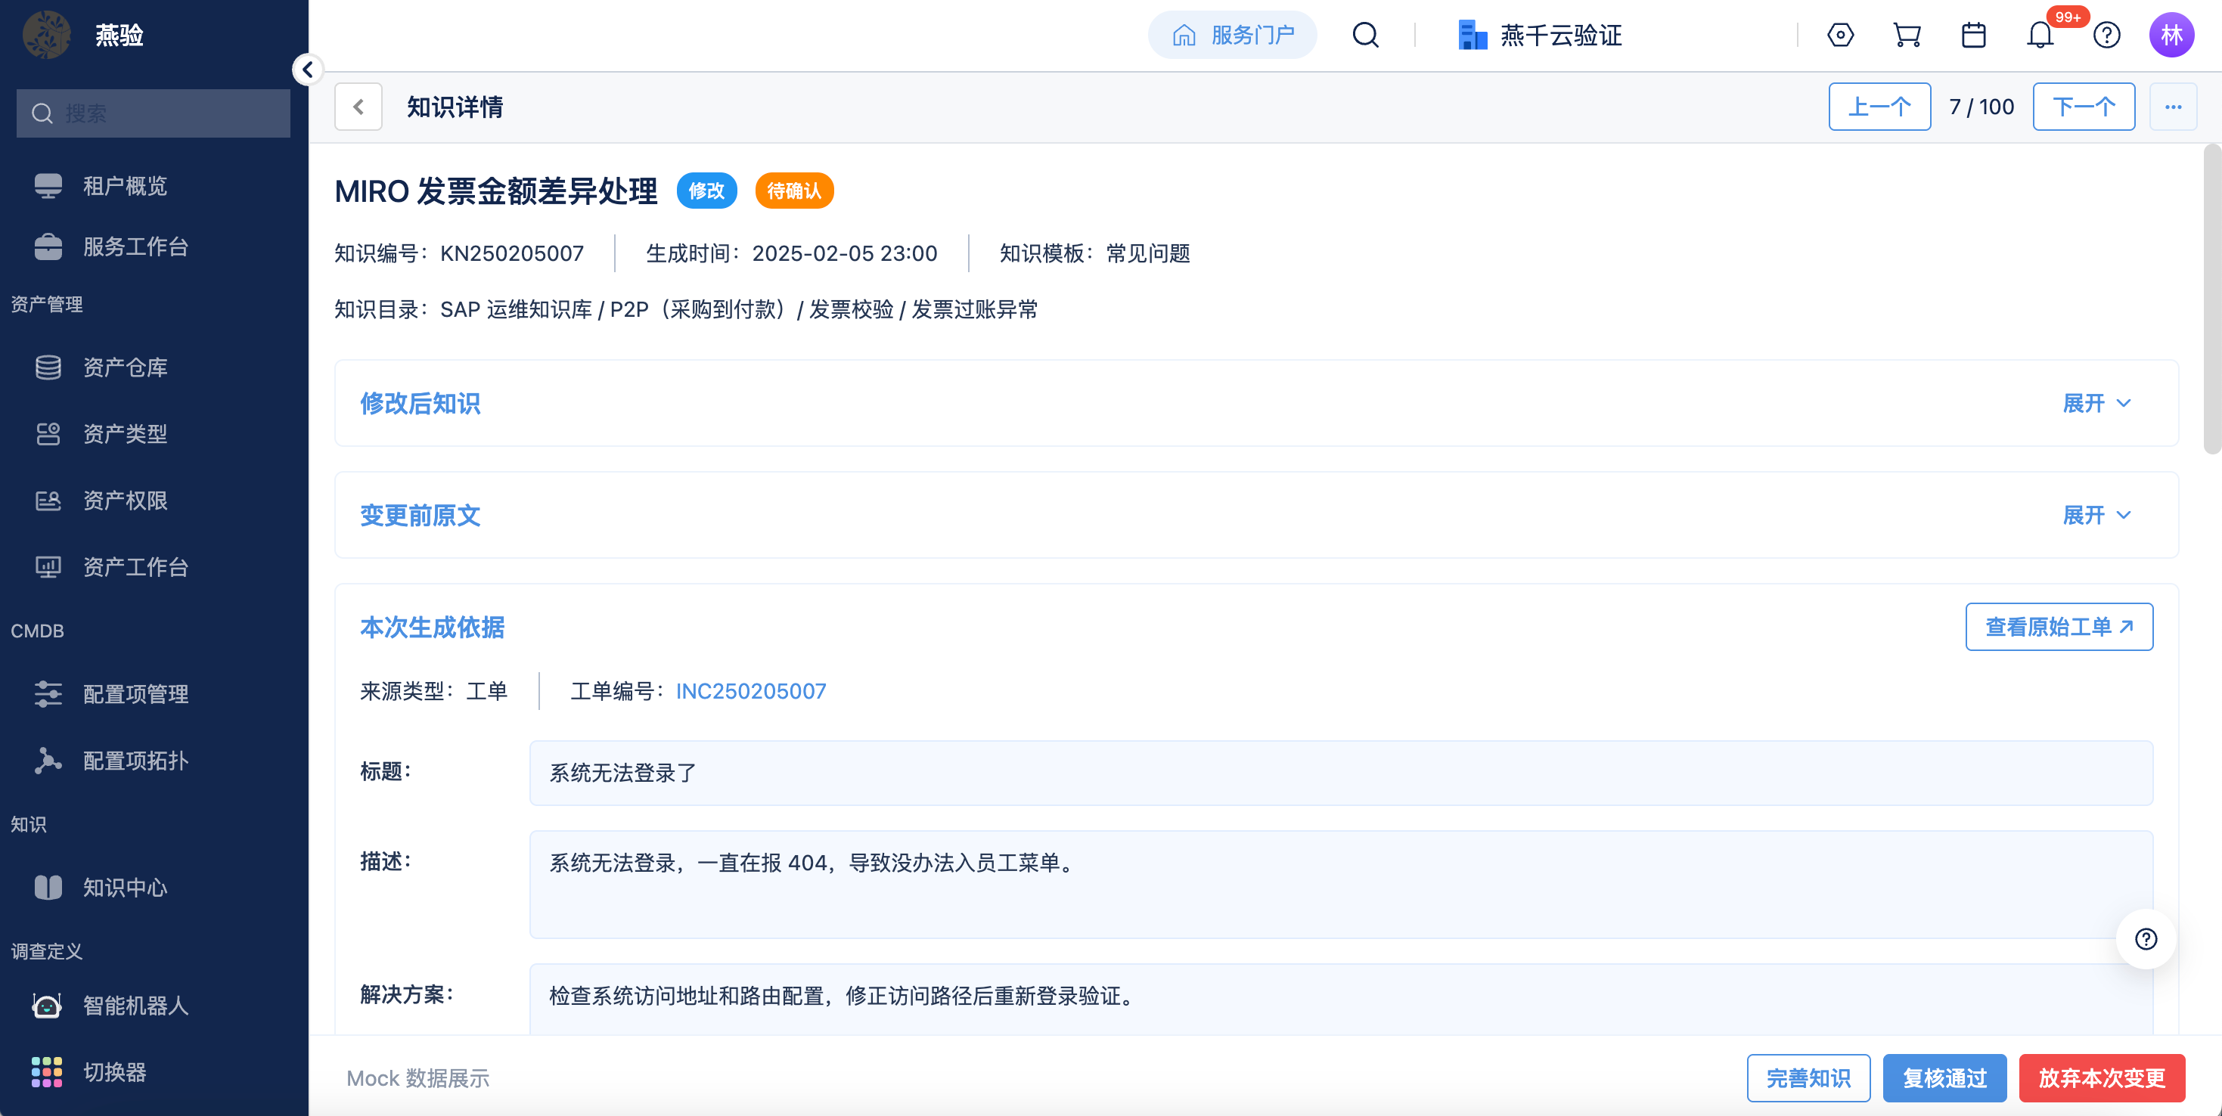Open the hexagon settings icon

pos(1840,36)
